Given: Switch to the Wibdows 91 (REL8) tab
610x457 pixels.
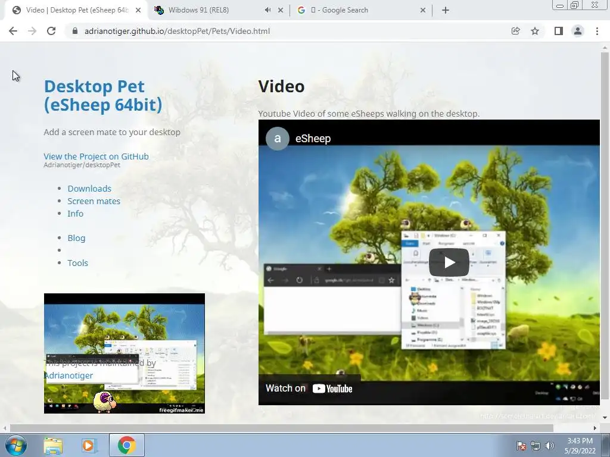Looking at the screenshot, I should pyautogui.click(x=198, y=10).
